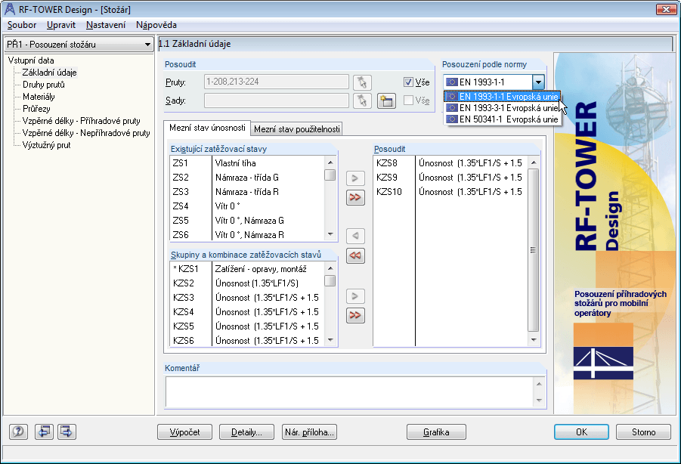
Task: Click scroll down arrow of existing load cases list
Action: tap(330, 234)
